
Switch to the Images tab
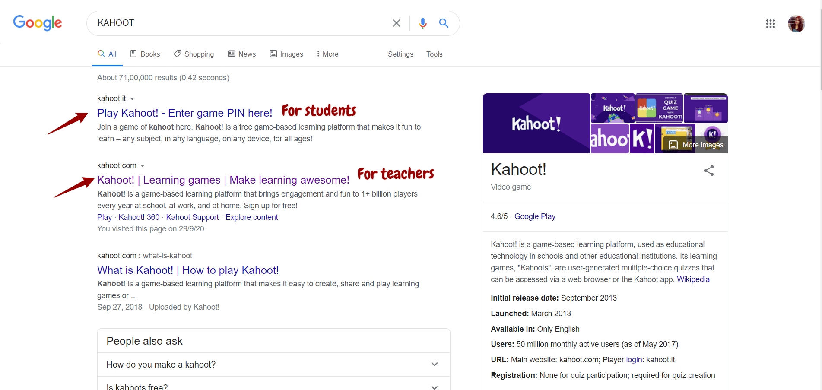pos(286,54)
